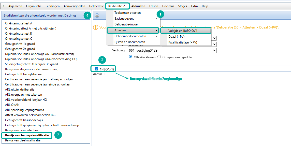
Task: Select the Officiële klassen radio button
Action: [x=131, y=57]
